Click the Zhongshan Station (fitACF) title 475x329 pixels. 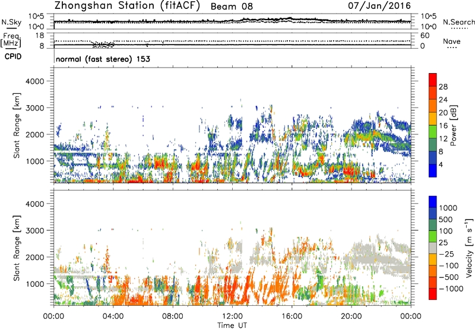127,6
